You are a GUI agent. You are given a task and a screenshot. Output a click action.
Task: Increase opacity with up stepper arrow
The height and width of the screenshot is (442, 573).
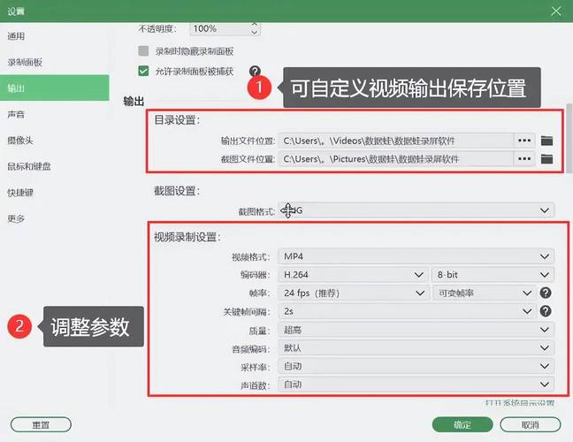(x=255, y=25)
